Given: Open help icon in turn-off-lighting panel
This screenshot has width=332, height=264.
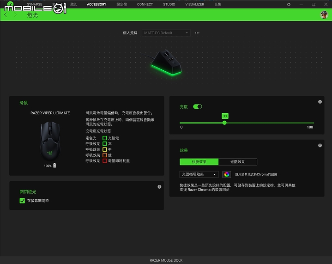Looking at the screenshot, I should [x=159, y=187].
